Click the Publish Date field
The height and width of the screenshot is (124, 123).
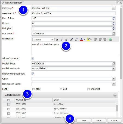[x=72, y=63]
